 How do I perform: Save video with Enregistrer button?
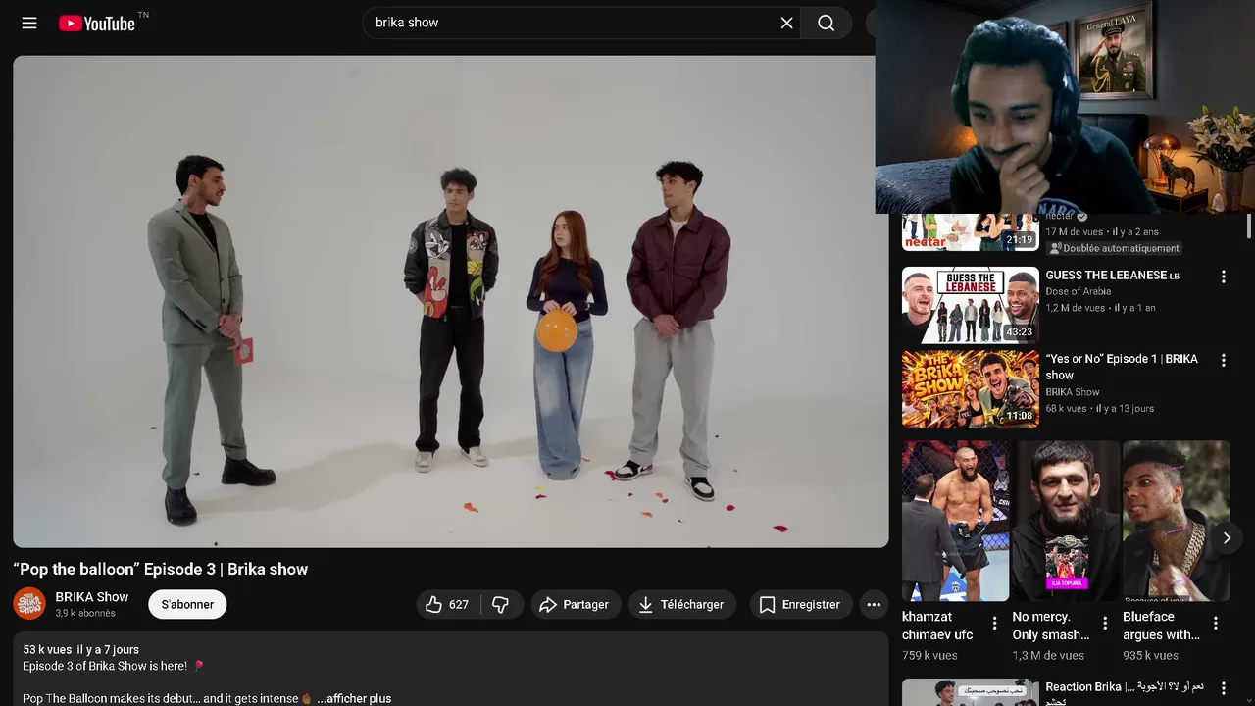pyautogui.click(x=800, y=605)
